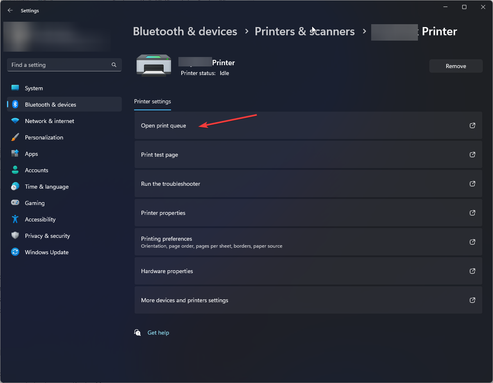The height and width of the screenshot is (383, 493).
Task: Follow the Get help link
Action: click(158, 333)
